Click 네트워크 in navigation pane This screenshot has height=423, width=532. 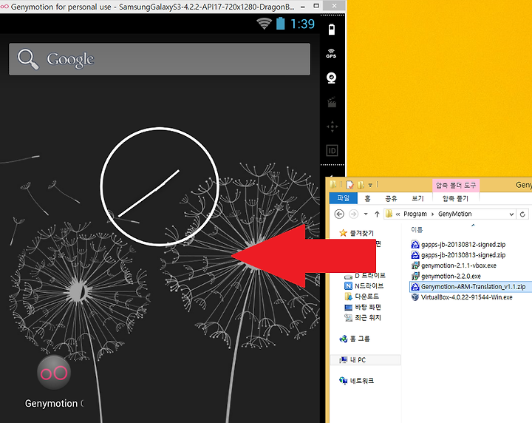click(361, 381)
